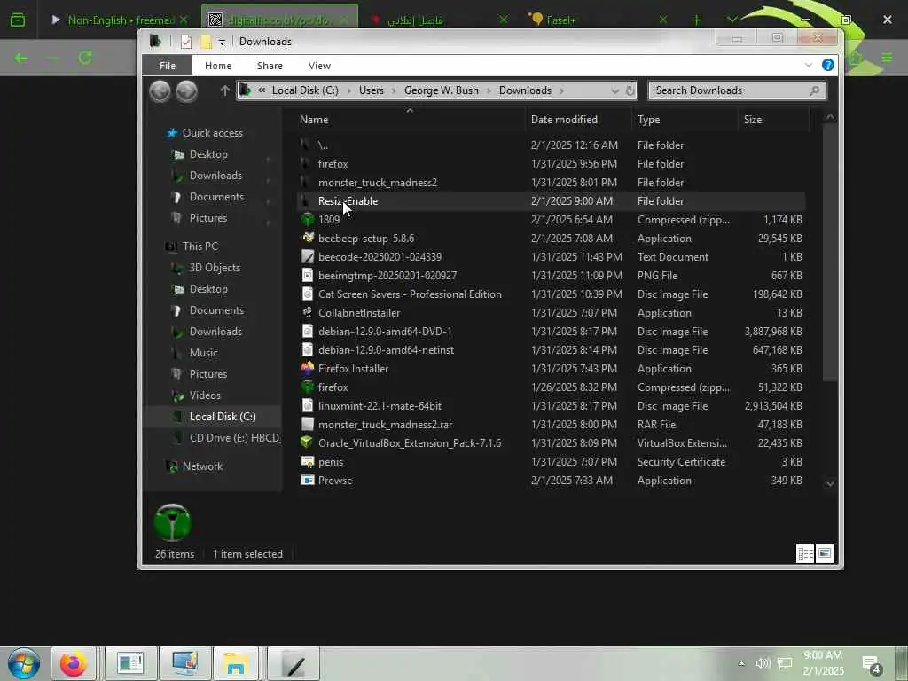Select Cat Screen Savers disc image icon

[x=308, y=294]
